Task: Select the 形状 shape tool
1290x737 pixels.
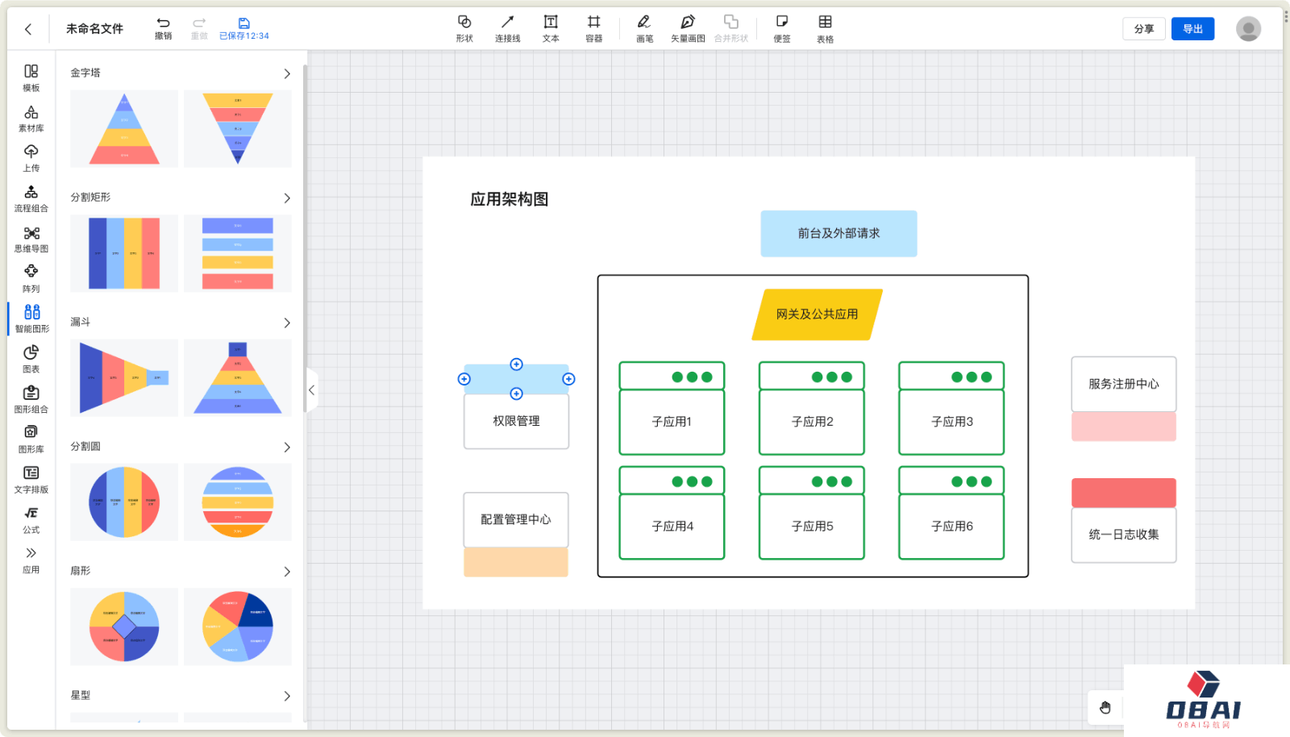Action: pyautogui.click(x=464, y=27)
